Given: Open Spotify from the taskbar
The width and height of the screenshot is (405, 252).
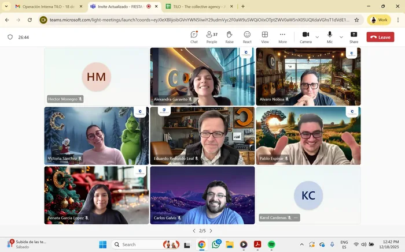Looking at the screenshot, I should [x=271, y=245].
